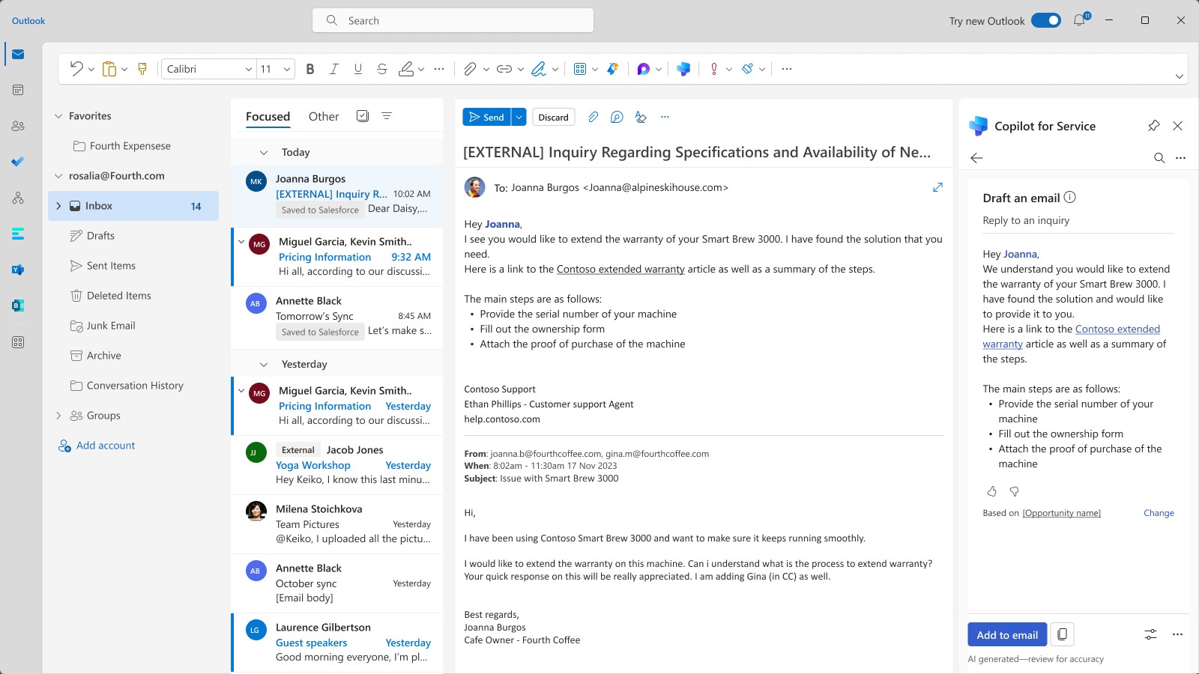Go back in Copilot pane
This screenshot has width=1199, height=674.
[x=976, y=158]
